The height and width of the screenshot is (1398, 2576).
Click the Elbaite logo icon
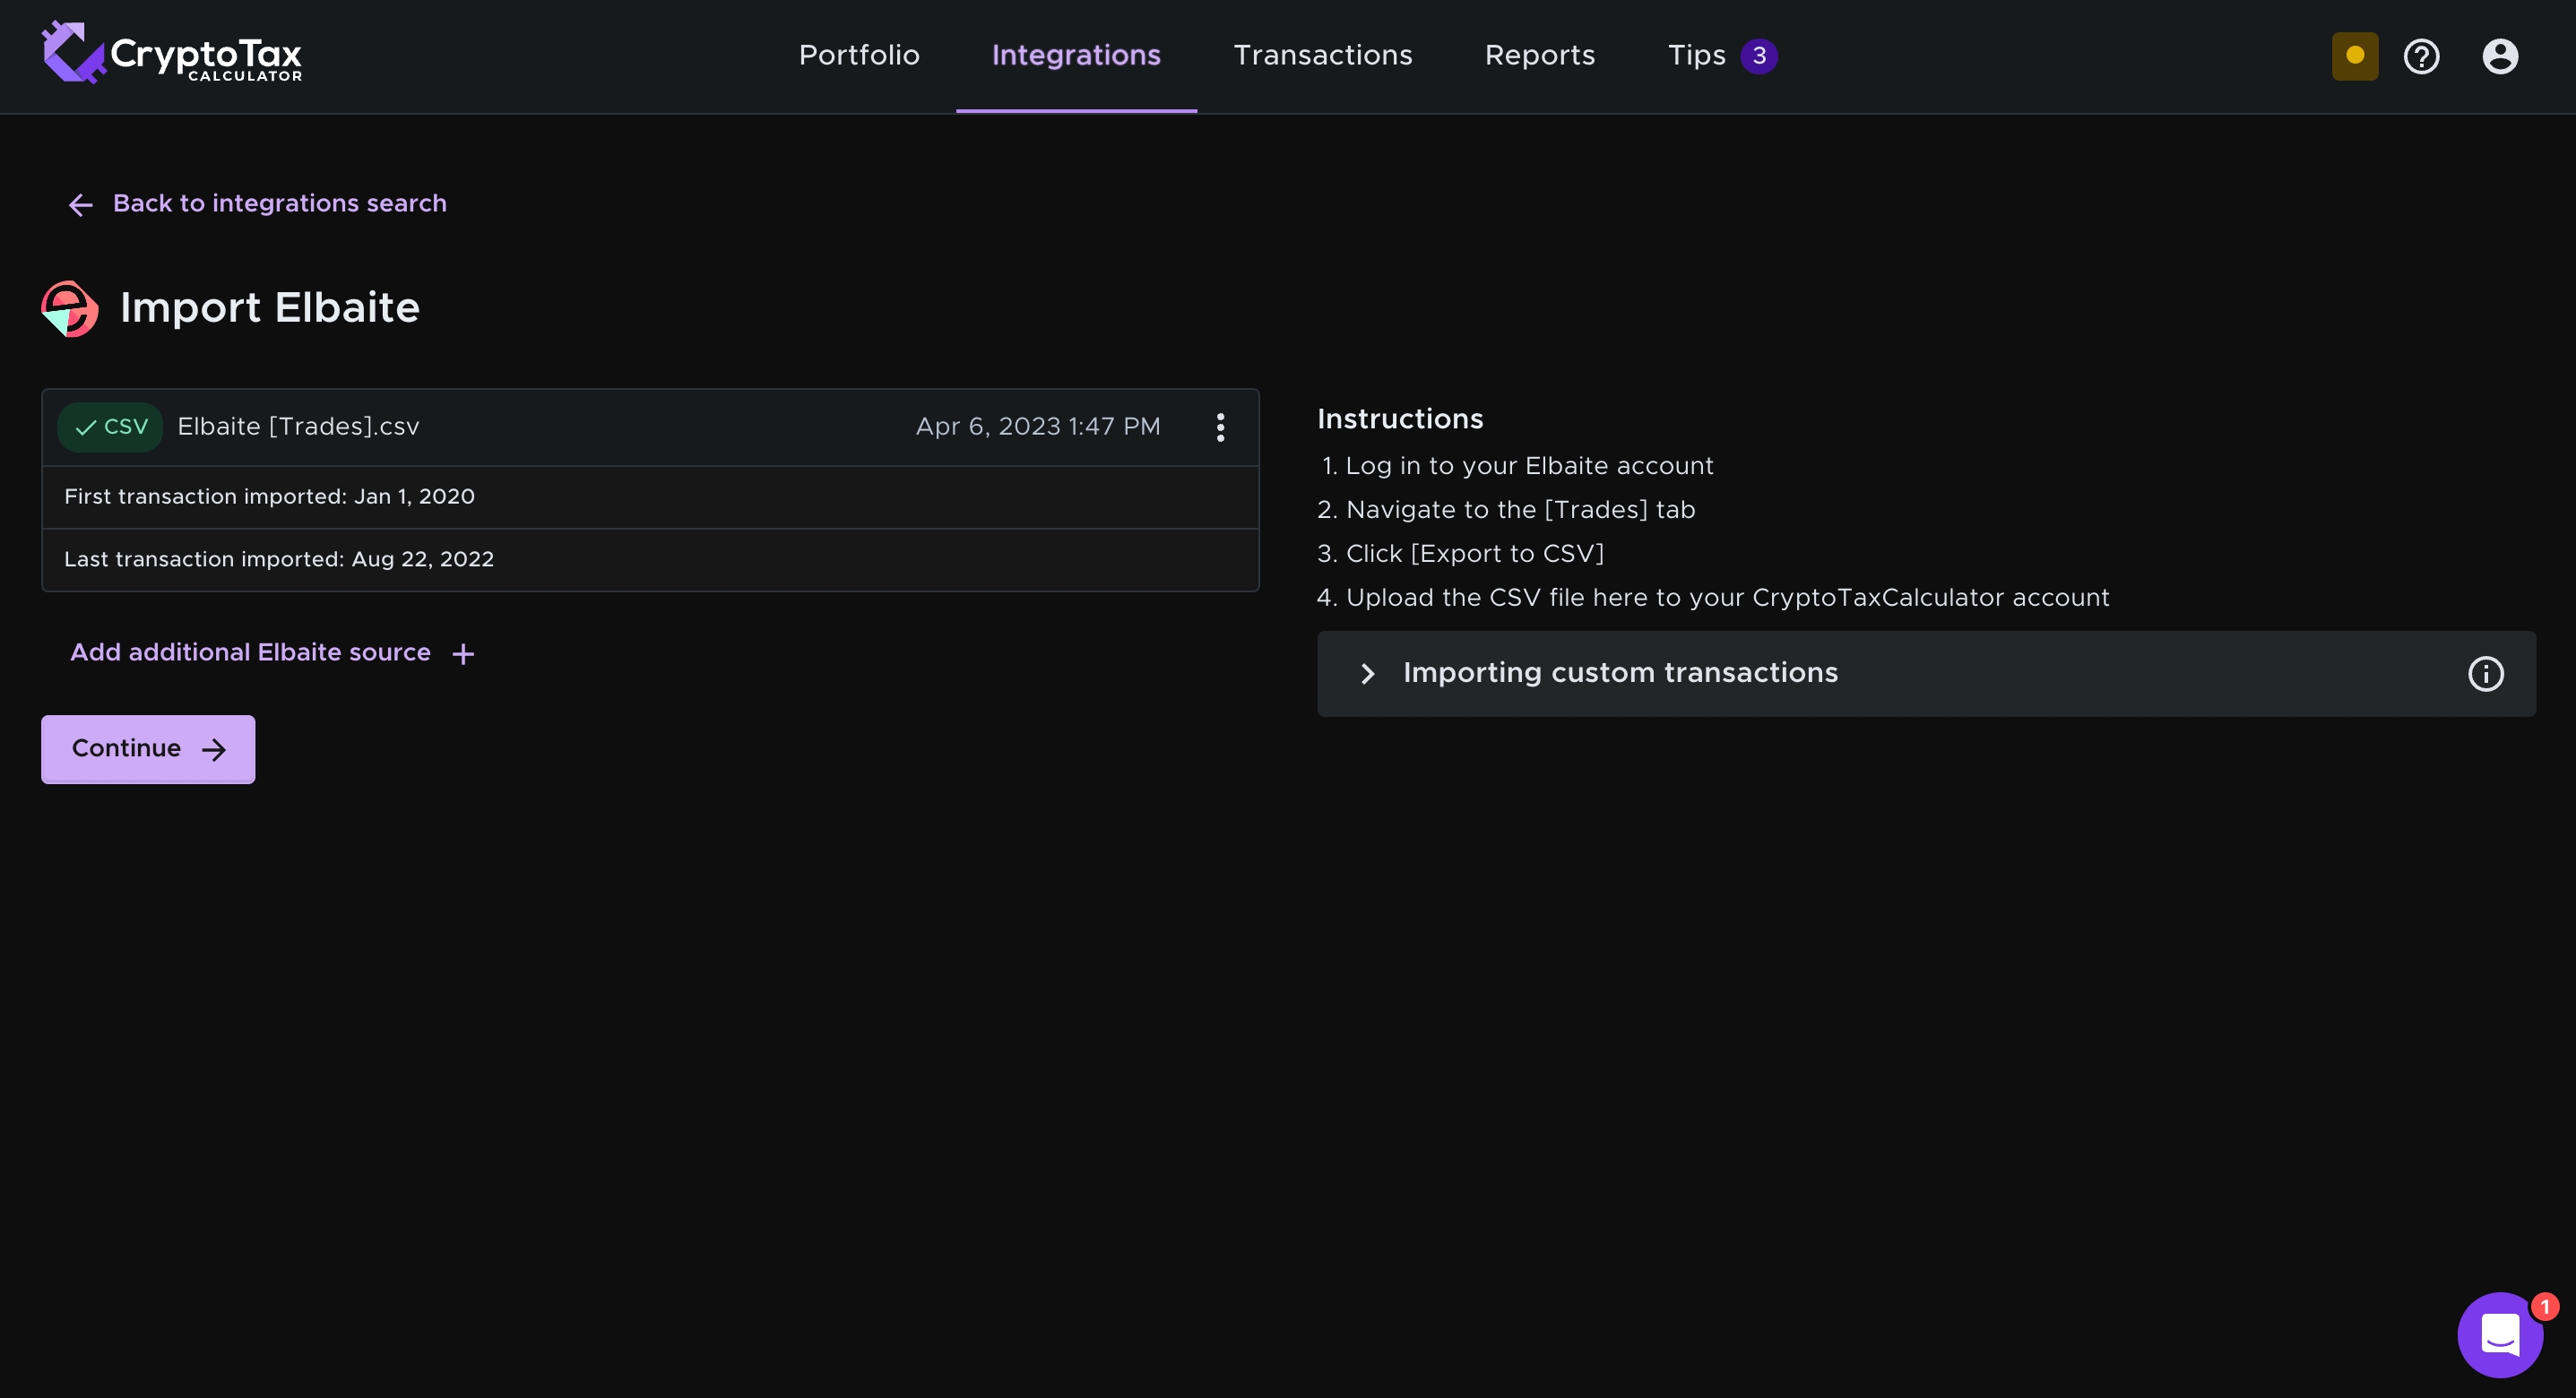70,309
